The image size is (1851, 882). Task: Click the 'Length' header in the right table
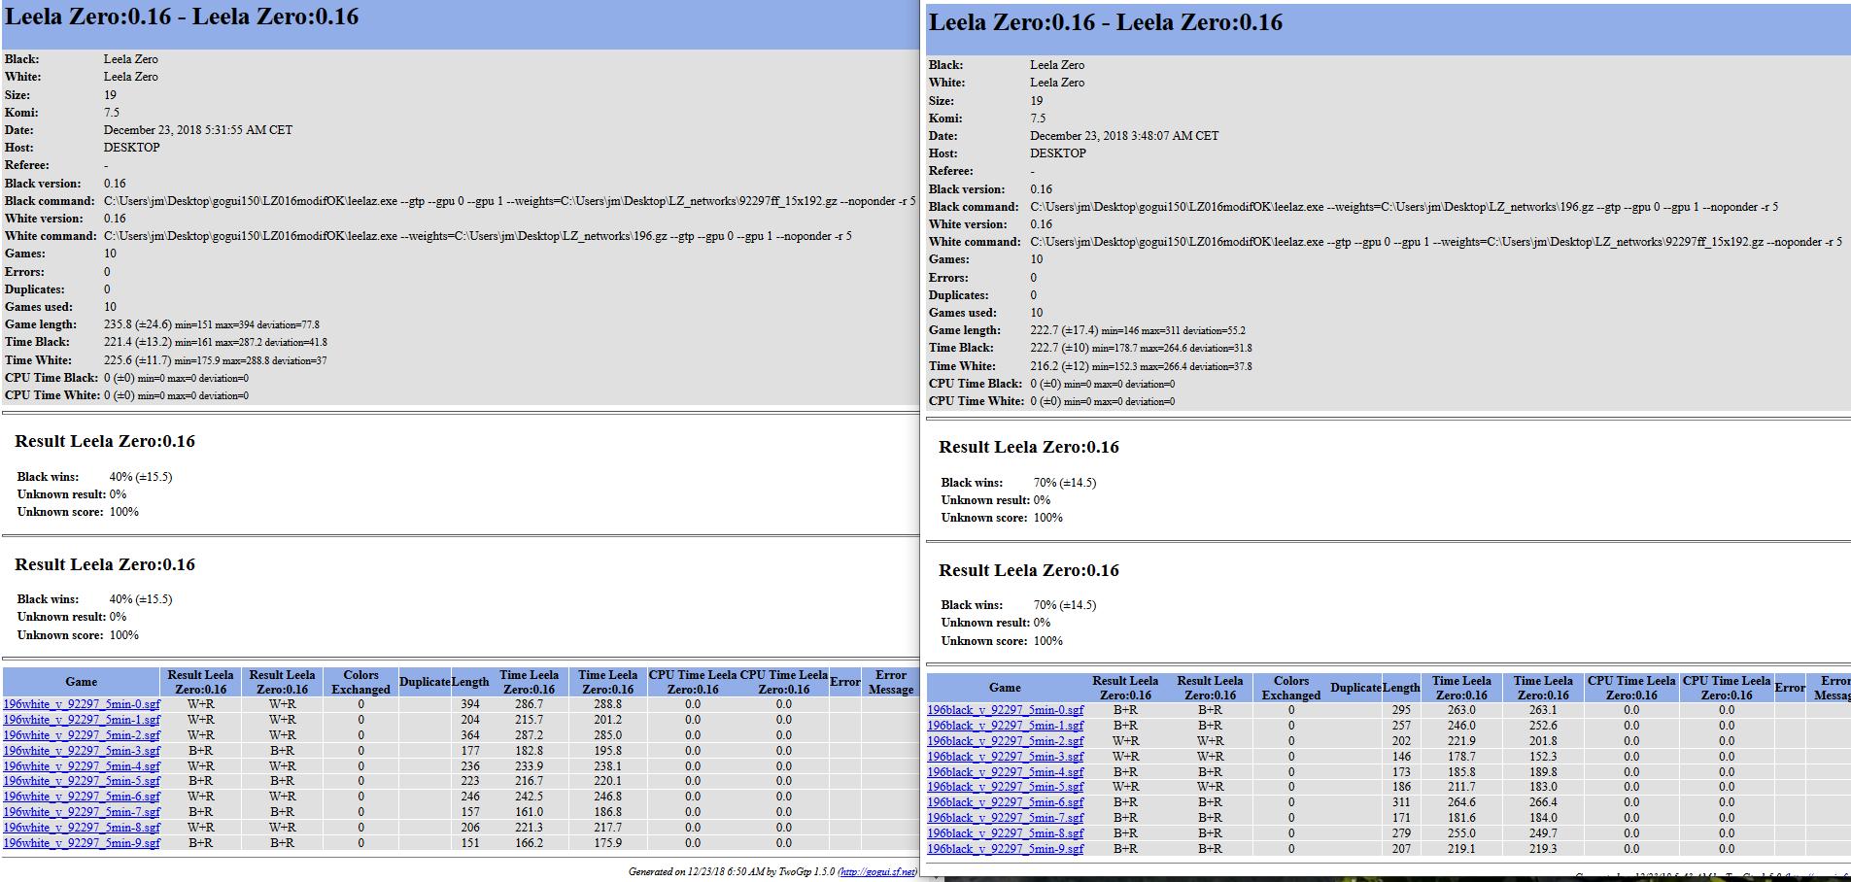coord(1401,688)
